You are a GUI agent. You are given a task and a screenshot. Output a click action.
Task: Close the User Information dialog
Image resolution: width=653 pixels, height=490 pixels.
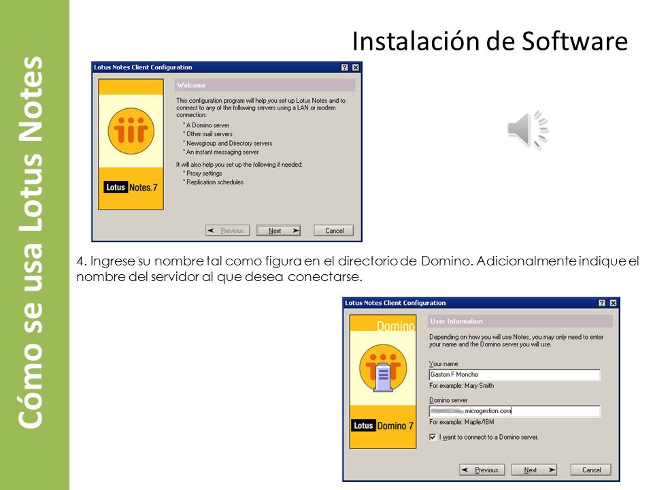[613, 303]
